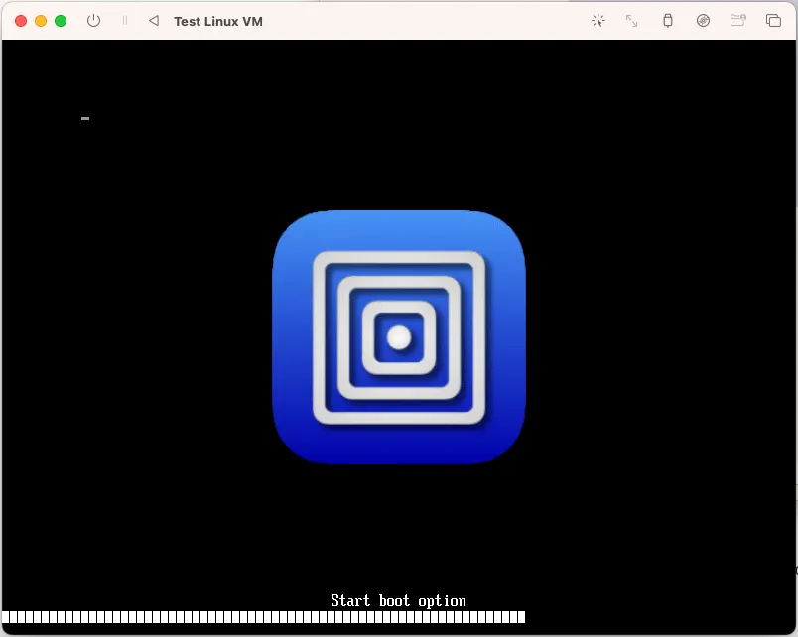This screenshot has width=798, height=637.
Task: Open the USB devices menu
Action: click(x=668, y=21)
